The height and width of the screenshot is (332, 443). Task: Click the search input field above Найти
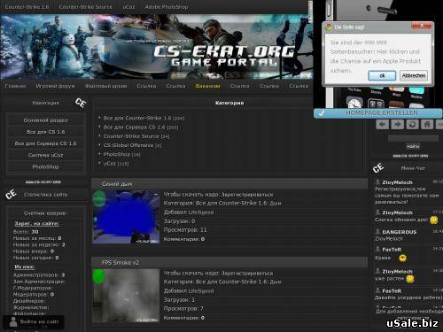pos(413,138)
